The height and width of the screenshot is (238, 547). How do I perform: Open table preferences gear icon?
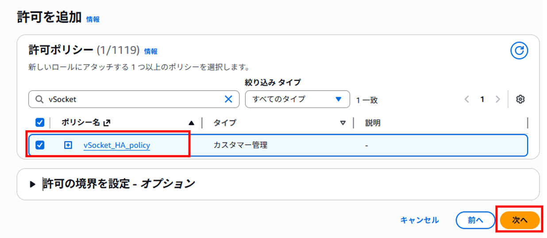click(x=520, y=100)
